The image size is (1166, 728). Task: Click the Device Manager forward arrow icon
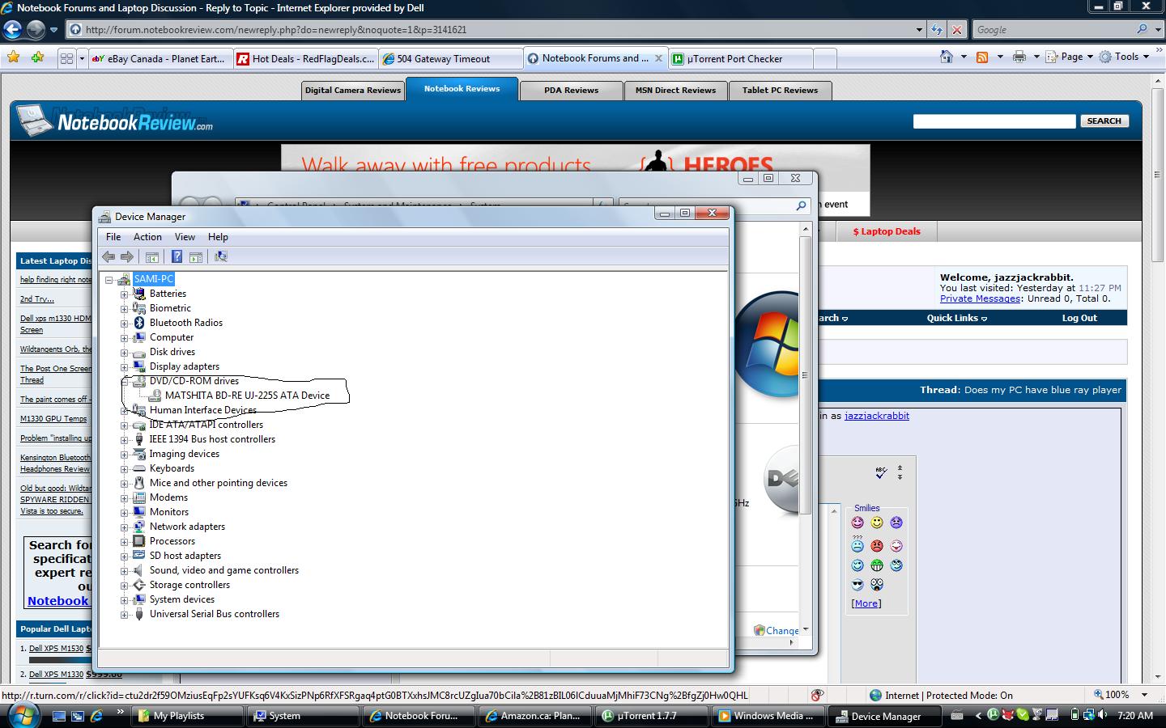(x=127, y=256)
